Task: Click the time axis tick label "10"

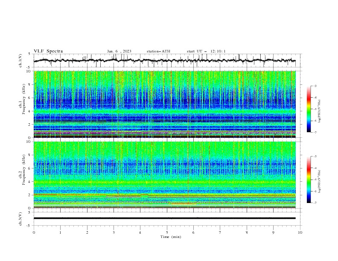Action: click(x=300, y=232)
